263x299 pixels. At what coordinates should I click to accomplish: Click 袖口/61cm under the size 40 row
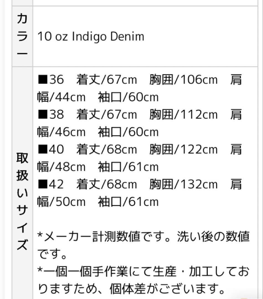(128, 167)
